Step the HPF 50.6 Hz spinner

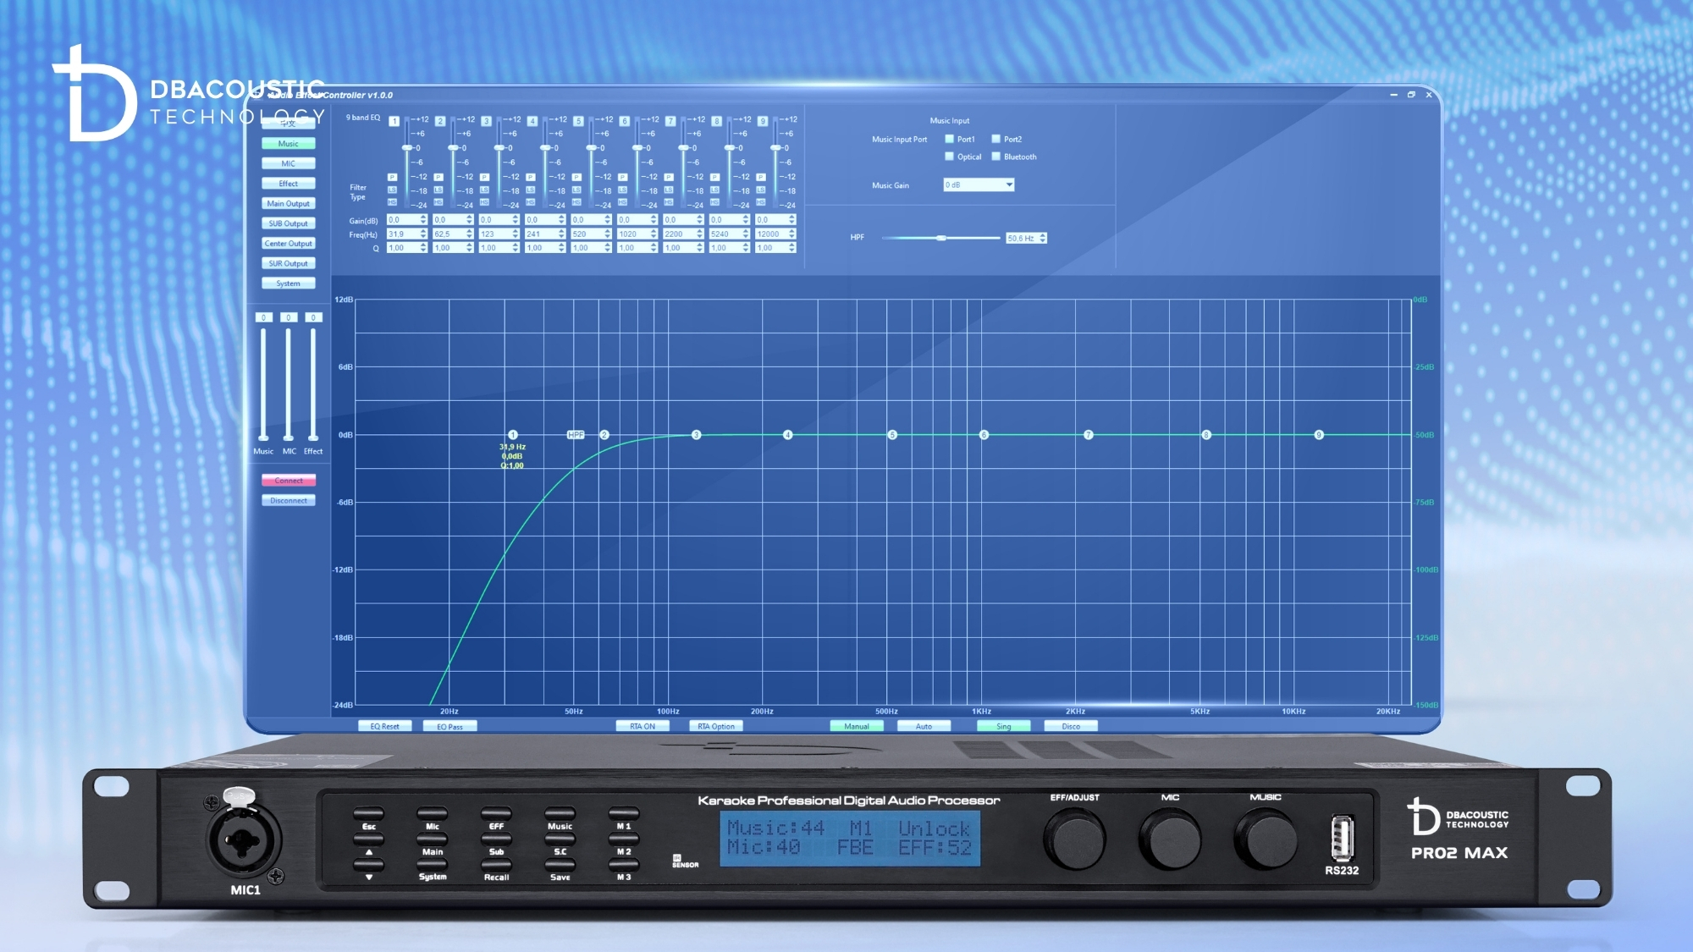tap(1043, 238)
